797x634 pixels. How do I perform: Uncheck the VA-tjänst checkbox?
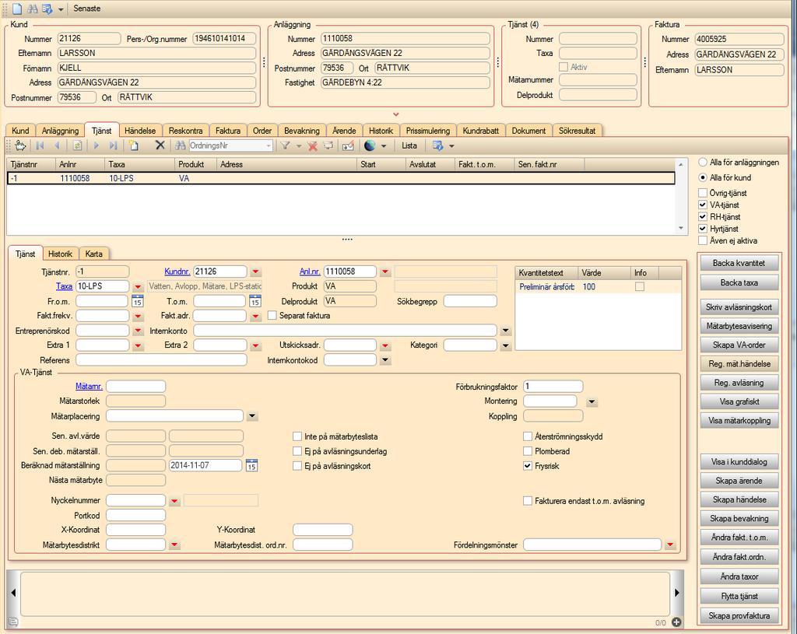[703, 205]
